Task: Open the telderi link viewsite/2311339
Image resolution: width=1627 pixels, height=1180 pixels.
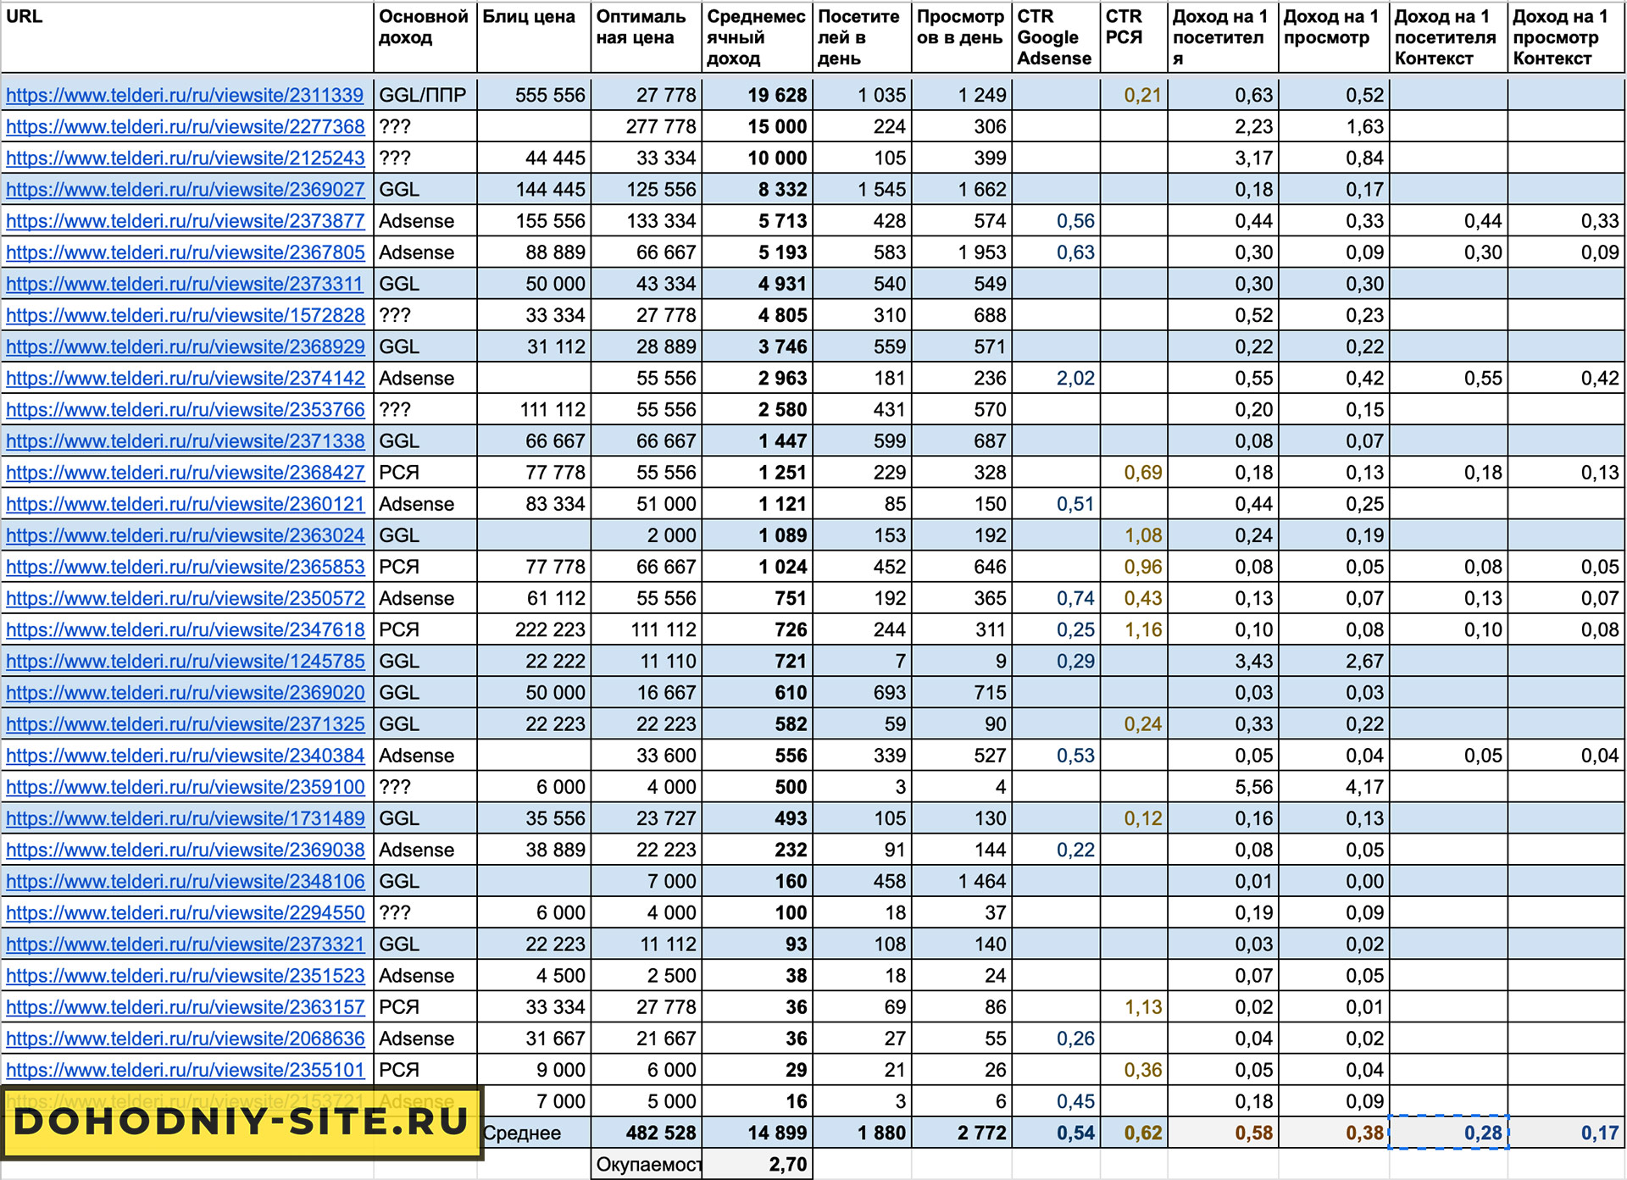Action: click(x=185, y=95)
